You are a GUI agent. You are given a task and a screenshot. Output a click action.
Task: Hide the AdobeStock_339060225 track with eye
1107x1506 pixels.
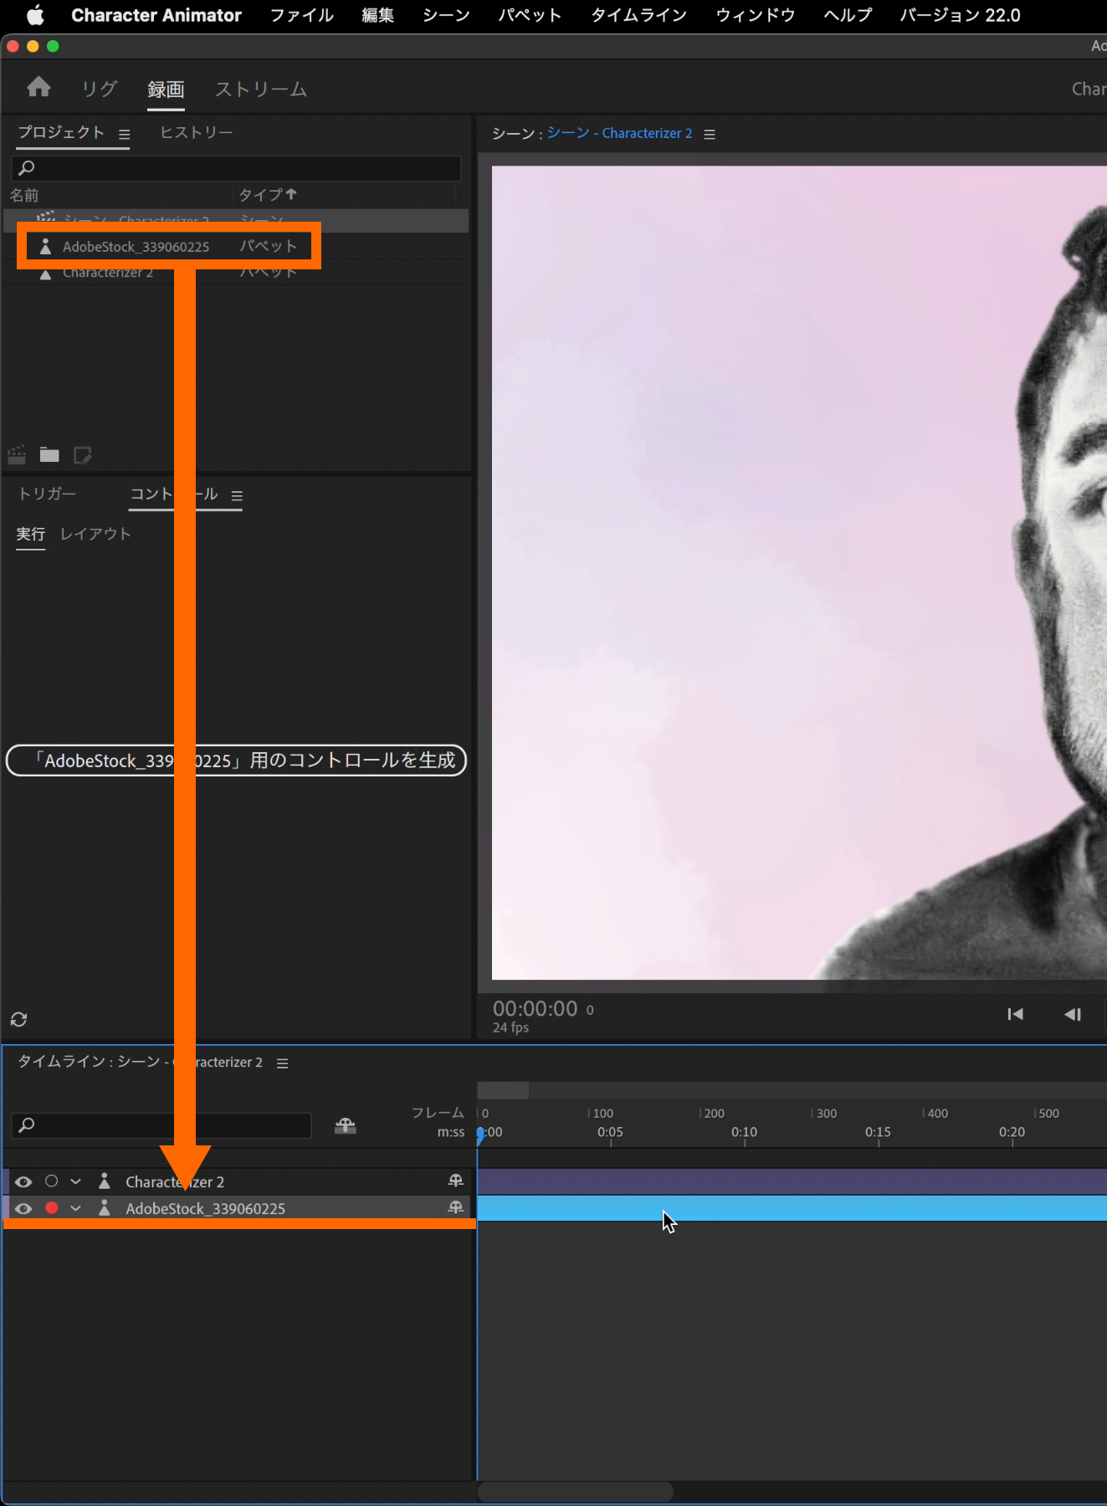pyautogui.click(x=23, y=1208)
